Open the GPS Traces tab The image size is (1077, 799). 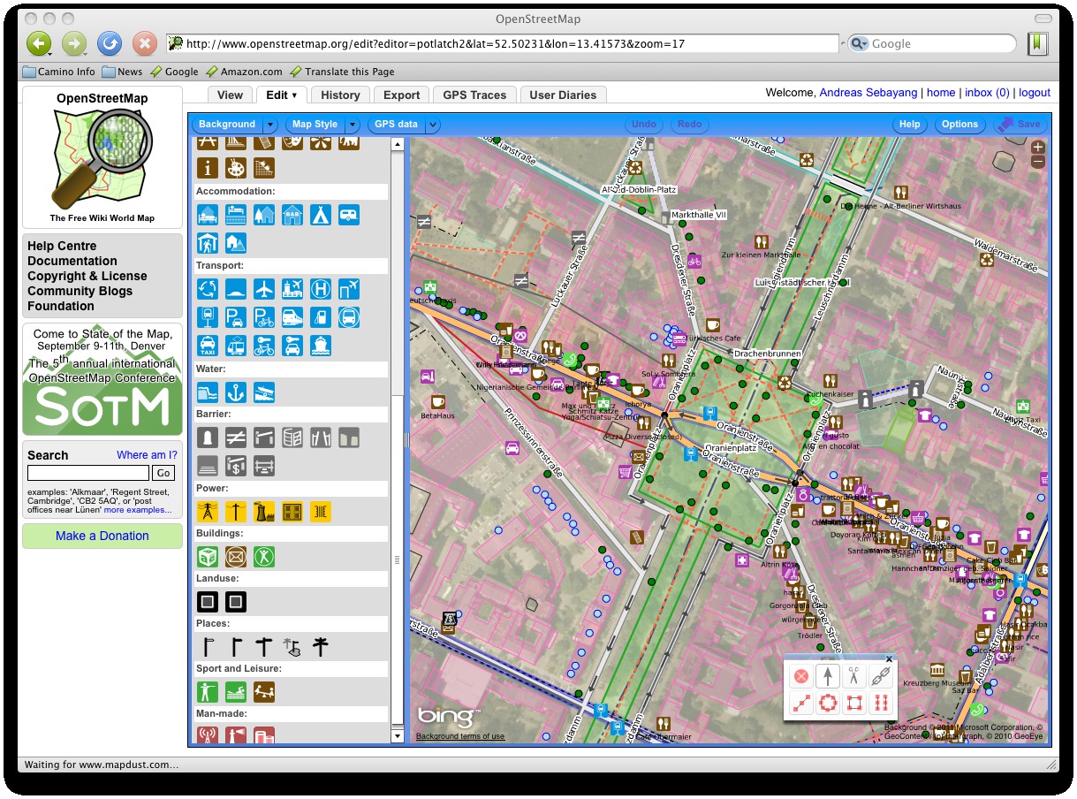click(474, 95)
